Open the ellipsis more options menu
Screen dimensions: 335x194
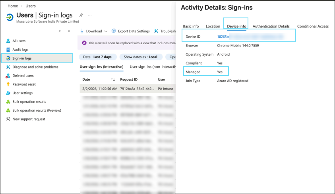click(90, 15)
